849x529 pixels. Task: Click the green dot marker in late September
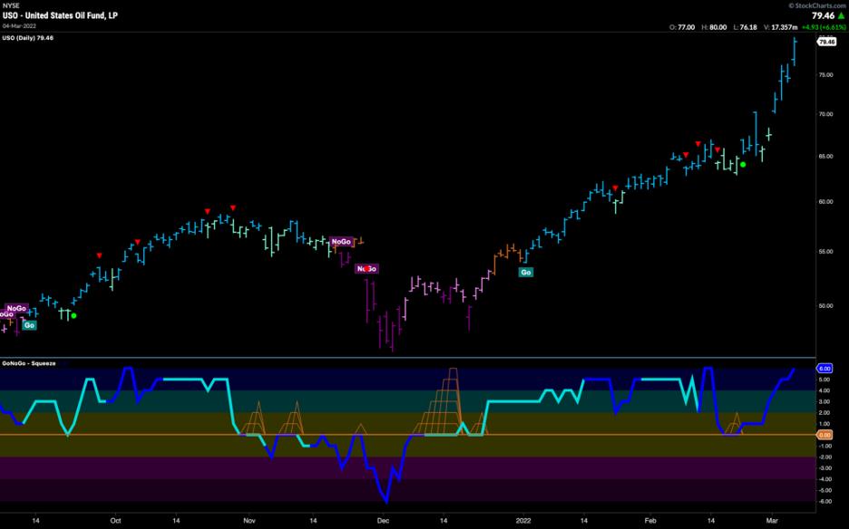[74, 316]
